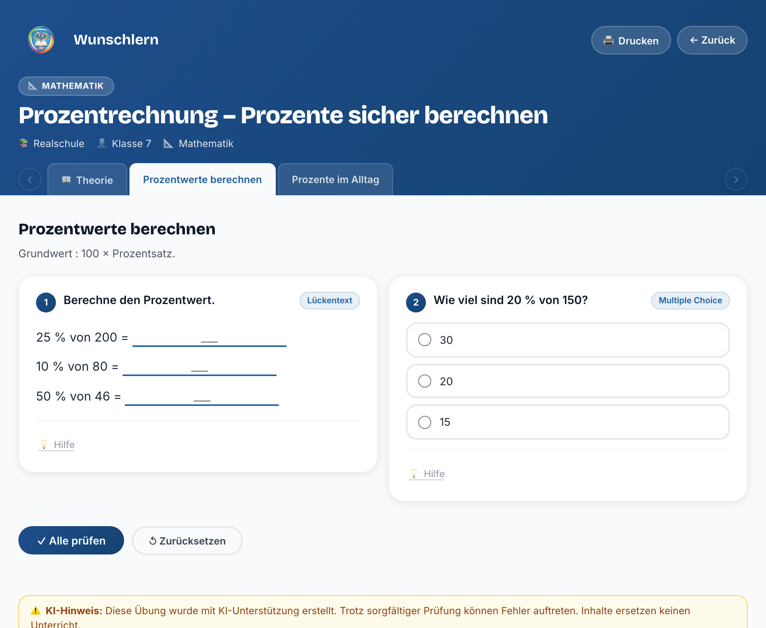Viewport: 766px width, 628px height.
Task: Click the Mathematik set-square icon in the metadata row
Action: pos(168,143)
